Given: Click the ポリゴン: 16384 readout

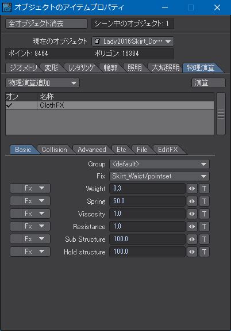Looking at the screenshot, I should (x=117, y=54).
